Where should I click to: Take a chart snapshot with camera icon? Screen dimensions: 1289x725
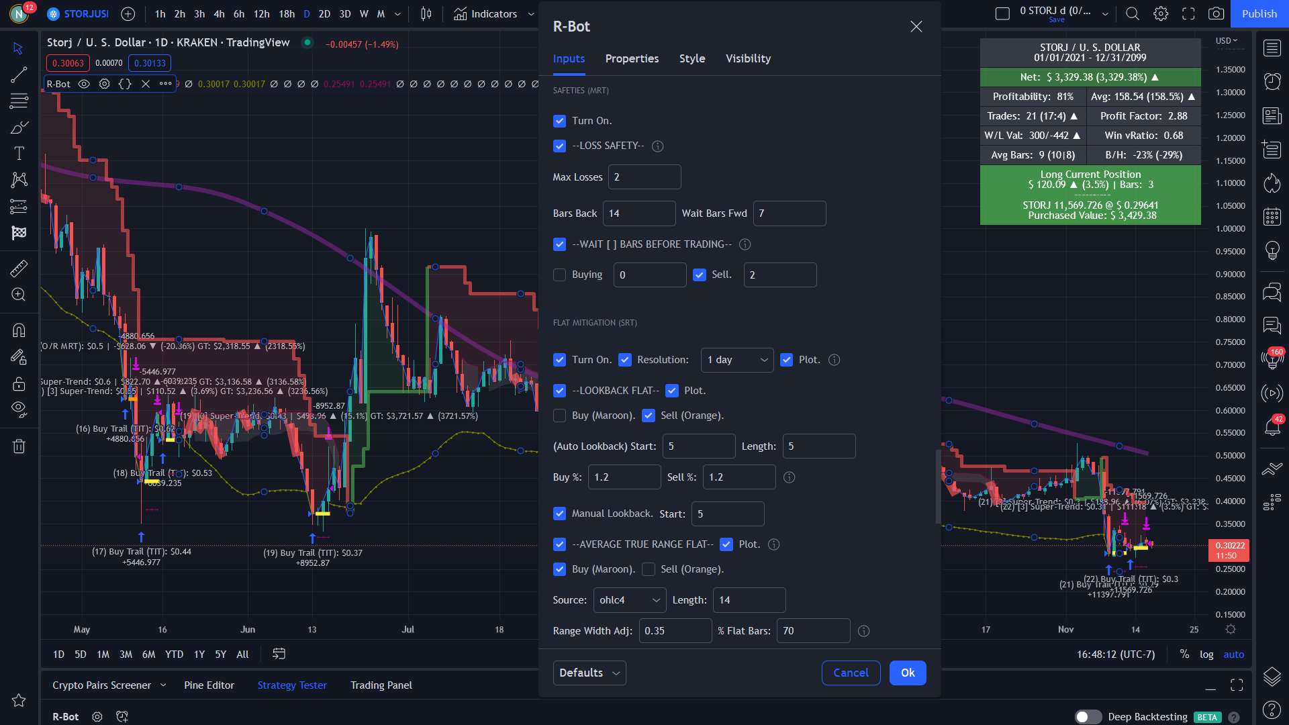[1216, 13]
